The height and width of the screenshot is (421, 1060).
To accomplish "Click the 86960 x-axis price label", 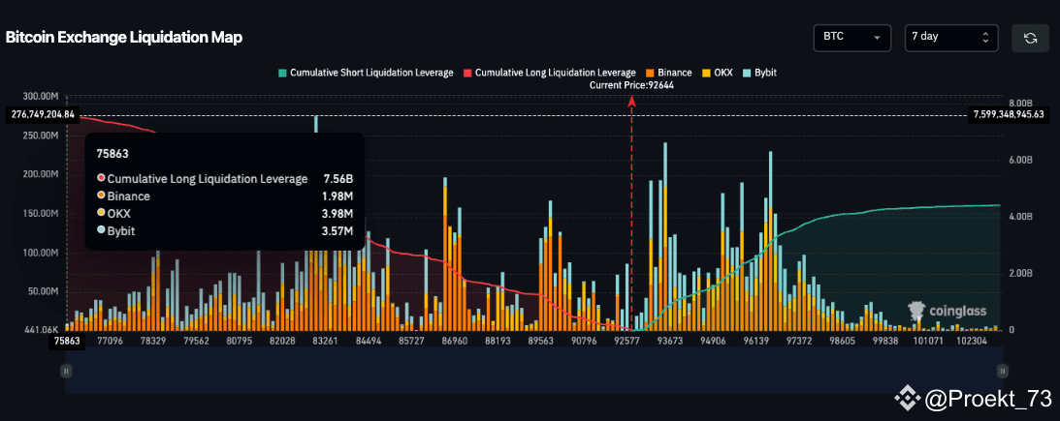I will tap(454, 342).
